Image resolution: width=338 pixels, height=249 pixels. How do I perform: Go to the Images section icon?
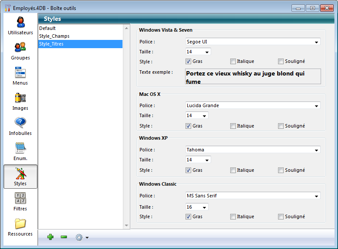coord(20,98)
